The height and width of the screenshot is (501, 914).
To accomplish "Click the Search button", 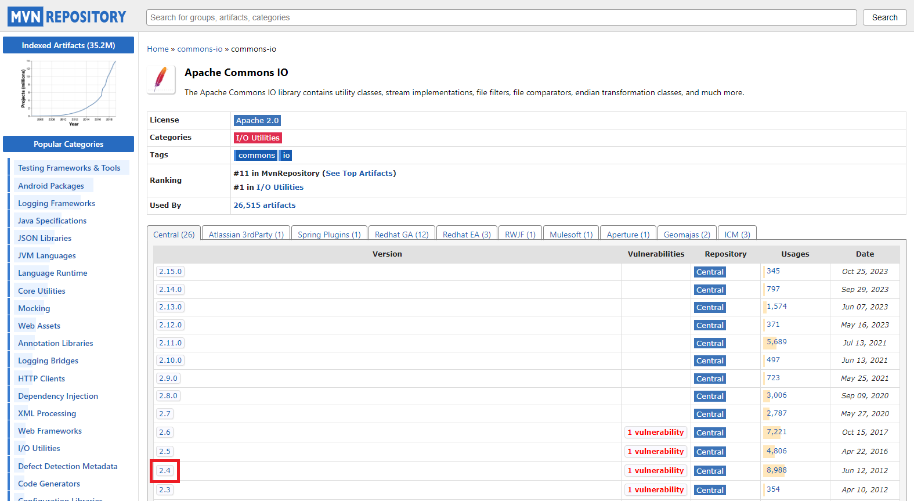I will [x=884, y=17].
